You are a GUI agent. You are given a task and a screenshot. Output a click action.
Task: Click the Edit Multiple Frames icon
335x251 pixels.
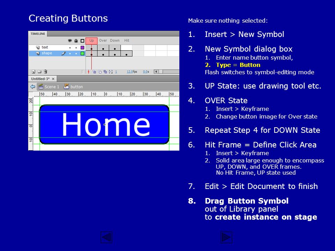click(x=105, y=72)
